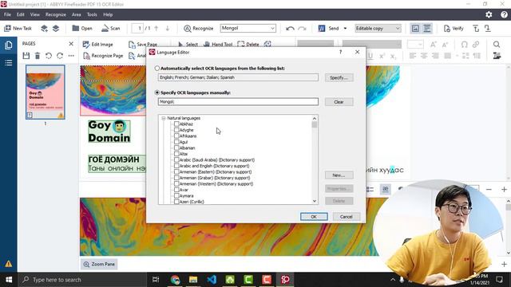Open the Editable copy dropdown
Image resolution: width=511 pixels, height=287 pixels.
coord(378,29)
